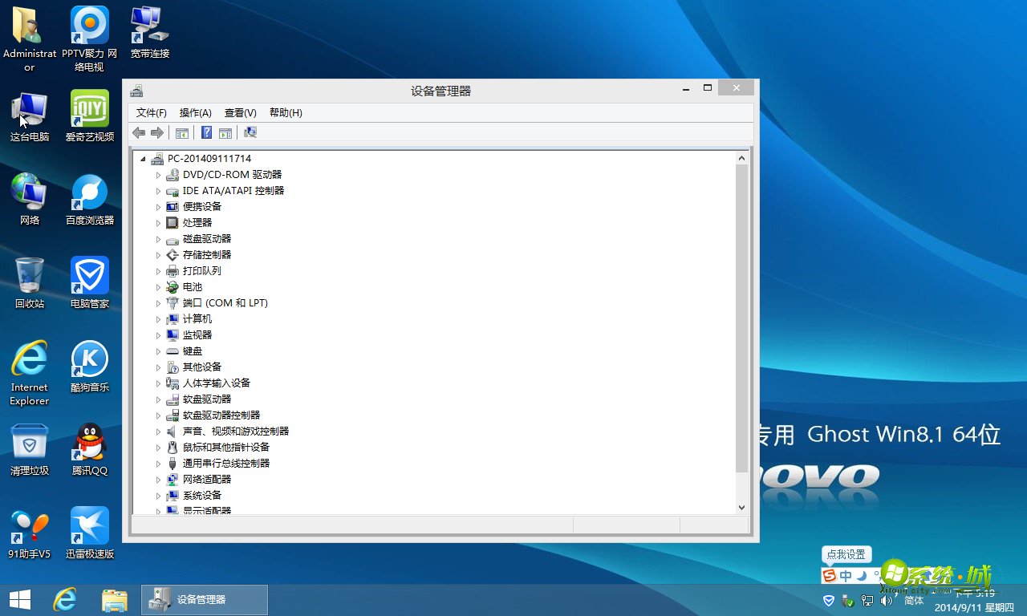Switch 中 input mode to English
1027x616 pixels.
point(846,574)
